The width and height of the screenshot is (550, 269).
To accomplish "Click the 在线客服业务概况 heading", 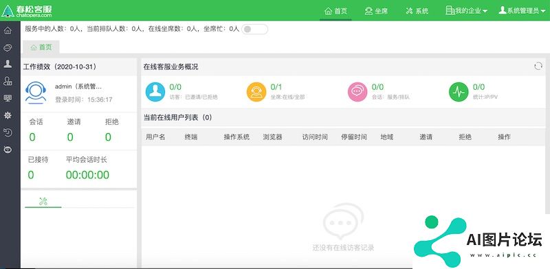I will (170, 67).
